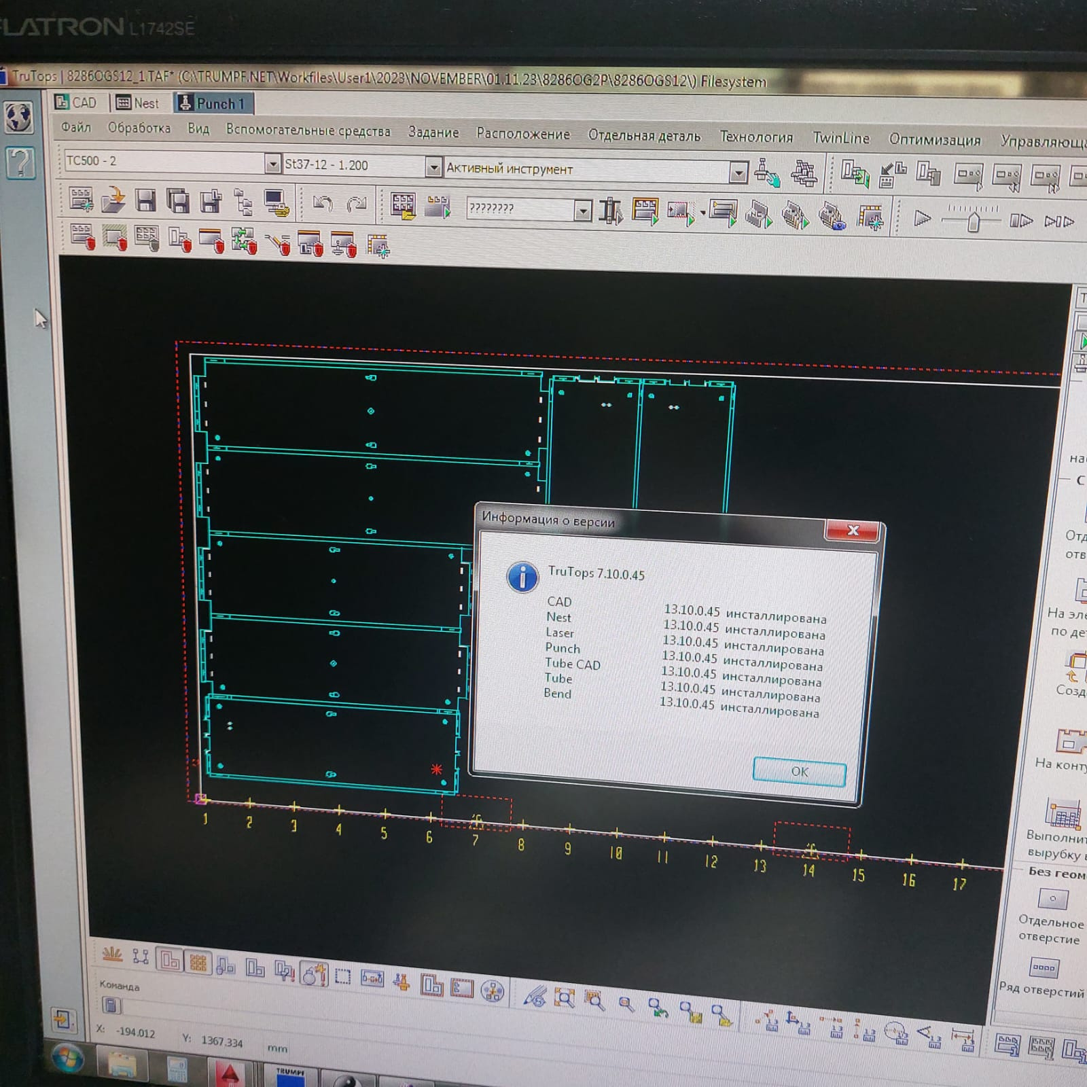The width and height of the screenshot is (1087, 1087).
Task: Click the question mark help icon
Action: pyautogui.click(x=20, y=162)
